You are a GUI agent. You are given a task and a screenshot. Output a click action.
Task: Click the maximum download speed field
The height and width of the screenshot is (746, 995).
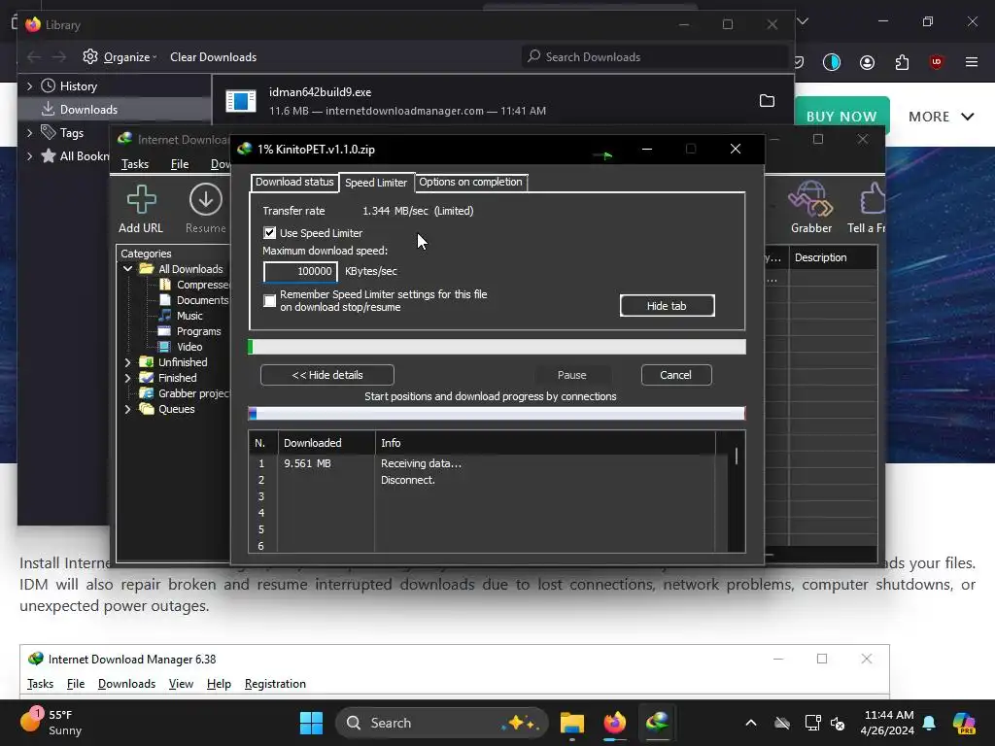click(300, 272)
